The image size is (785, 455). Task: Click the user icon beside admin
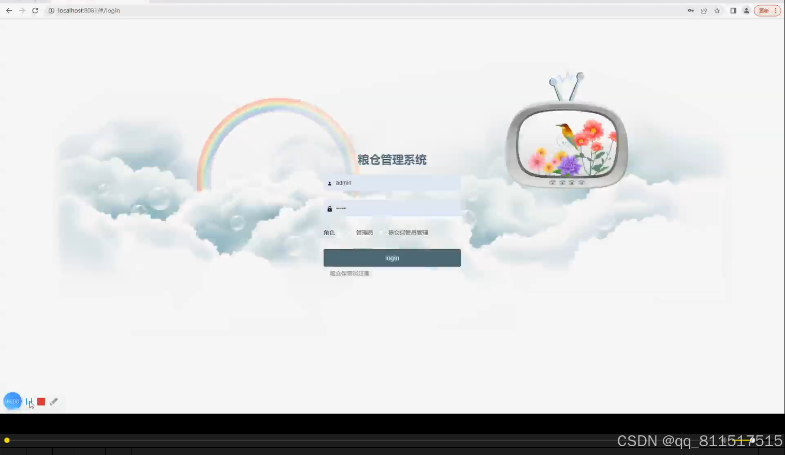click(x=329, y=183)
